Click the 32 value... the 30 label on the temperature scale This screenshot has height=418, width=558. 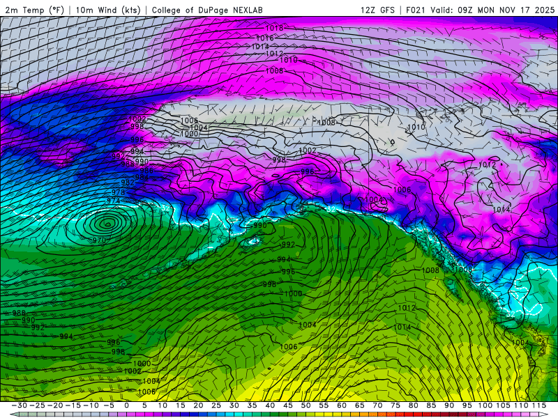point(234,405)
